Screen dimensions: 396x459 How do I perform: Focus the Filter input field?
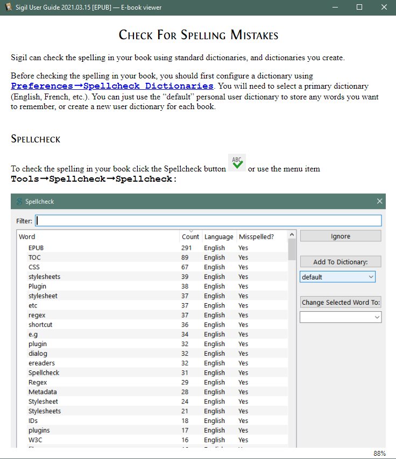point(208,220)
